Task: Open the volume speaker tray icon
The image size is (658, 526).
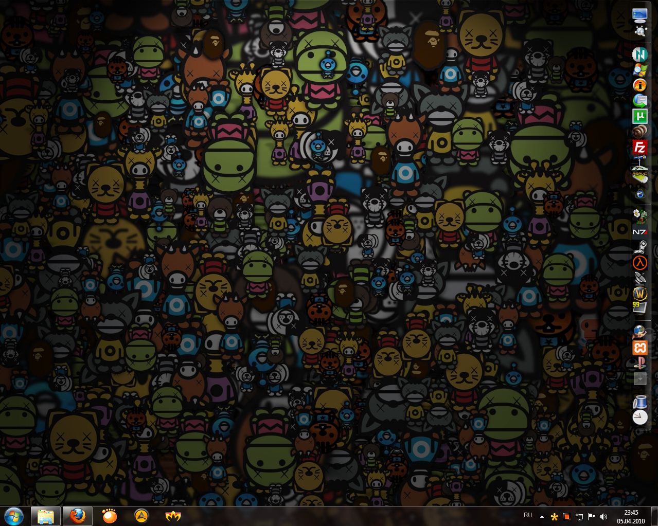Action: (603, 516)
